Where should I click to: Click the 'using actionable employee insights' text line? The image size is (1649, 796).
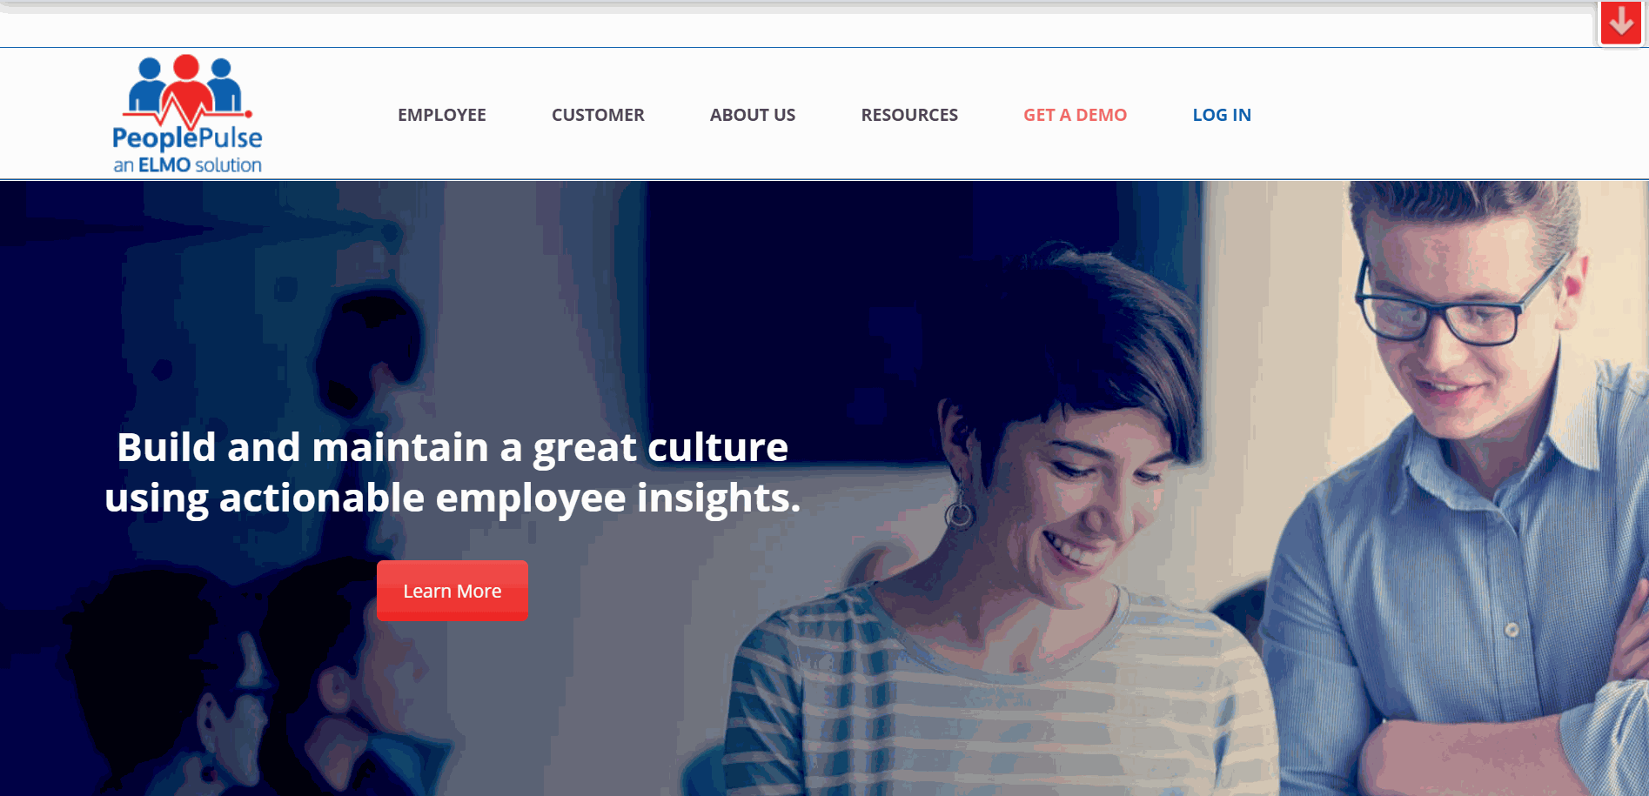coord(452,498)
